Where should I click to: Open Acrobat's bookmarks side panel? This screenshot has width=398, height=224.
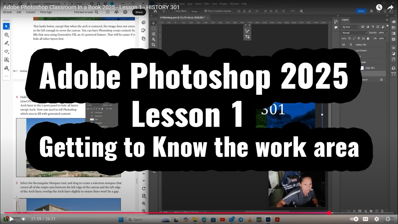(x=143, y=30)
